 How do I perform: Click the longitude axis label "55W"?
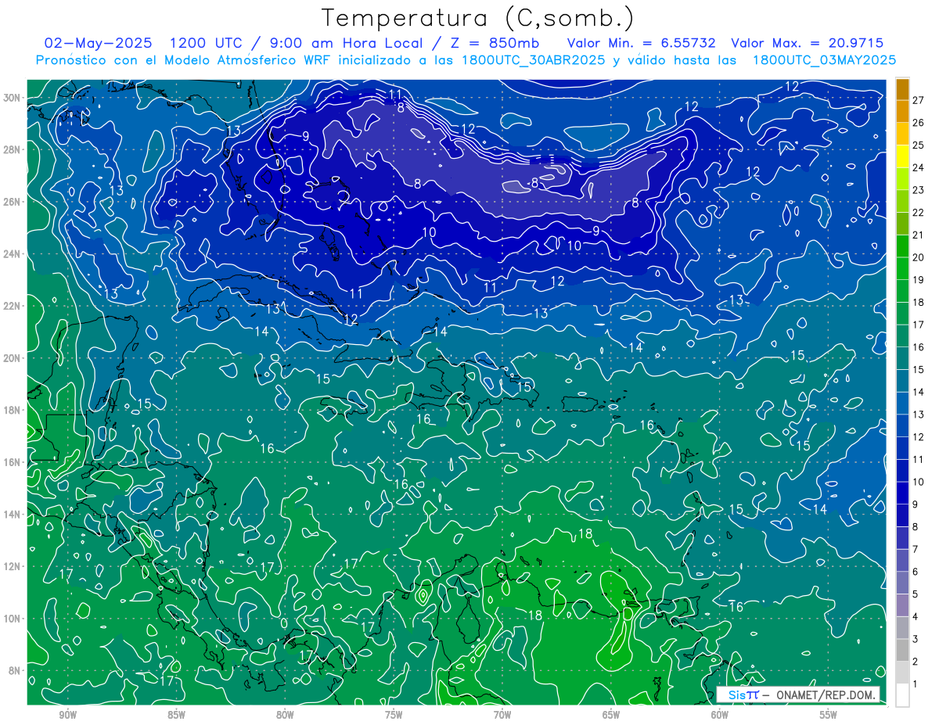click(829, 715)
